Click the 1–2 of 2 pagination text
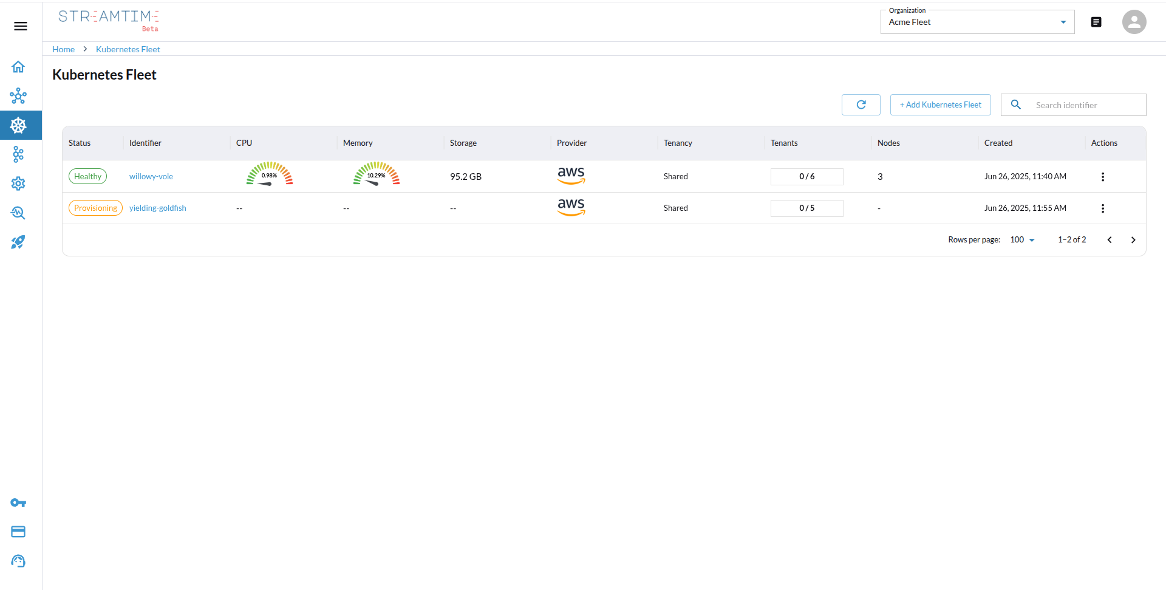The height and width of the screenshot is (590, 1166). pos(1072,240)
